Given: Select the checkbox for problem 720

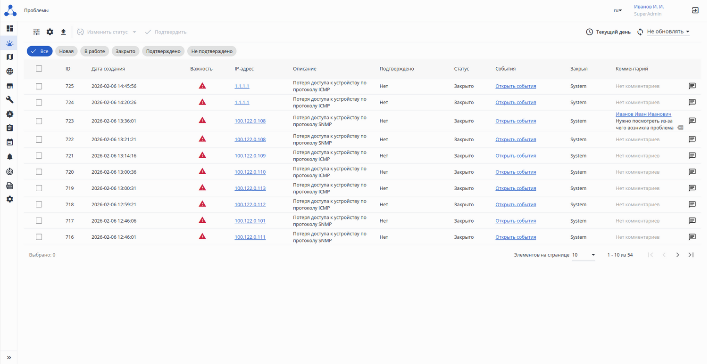Looking at the screenshot, I should point(39,172).
